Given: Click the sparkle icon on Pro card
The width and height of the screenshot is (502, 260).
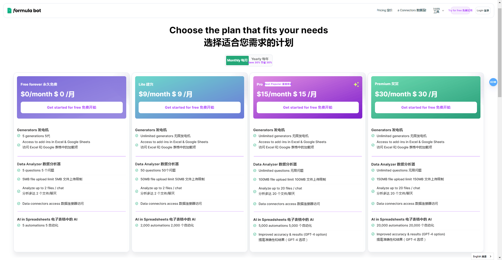Looking at the screenshot, I should (x=356, y=85).
